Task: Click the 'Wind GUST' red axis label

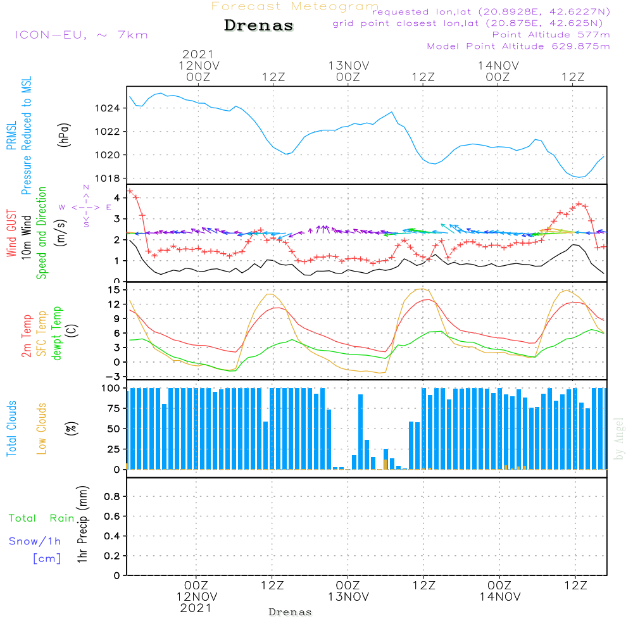Action: 11,233
